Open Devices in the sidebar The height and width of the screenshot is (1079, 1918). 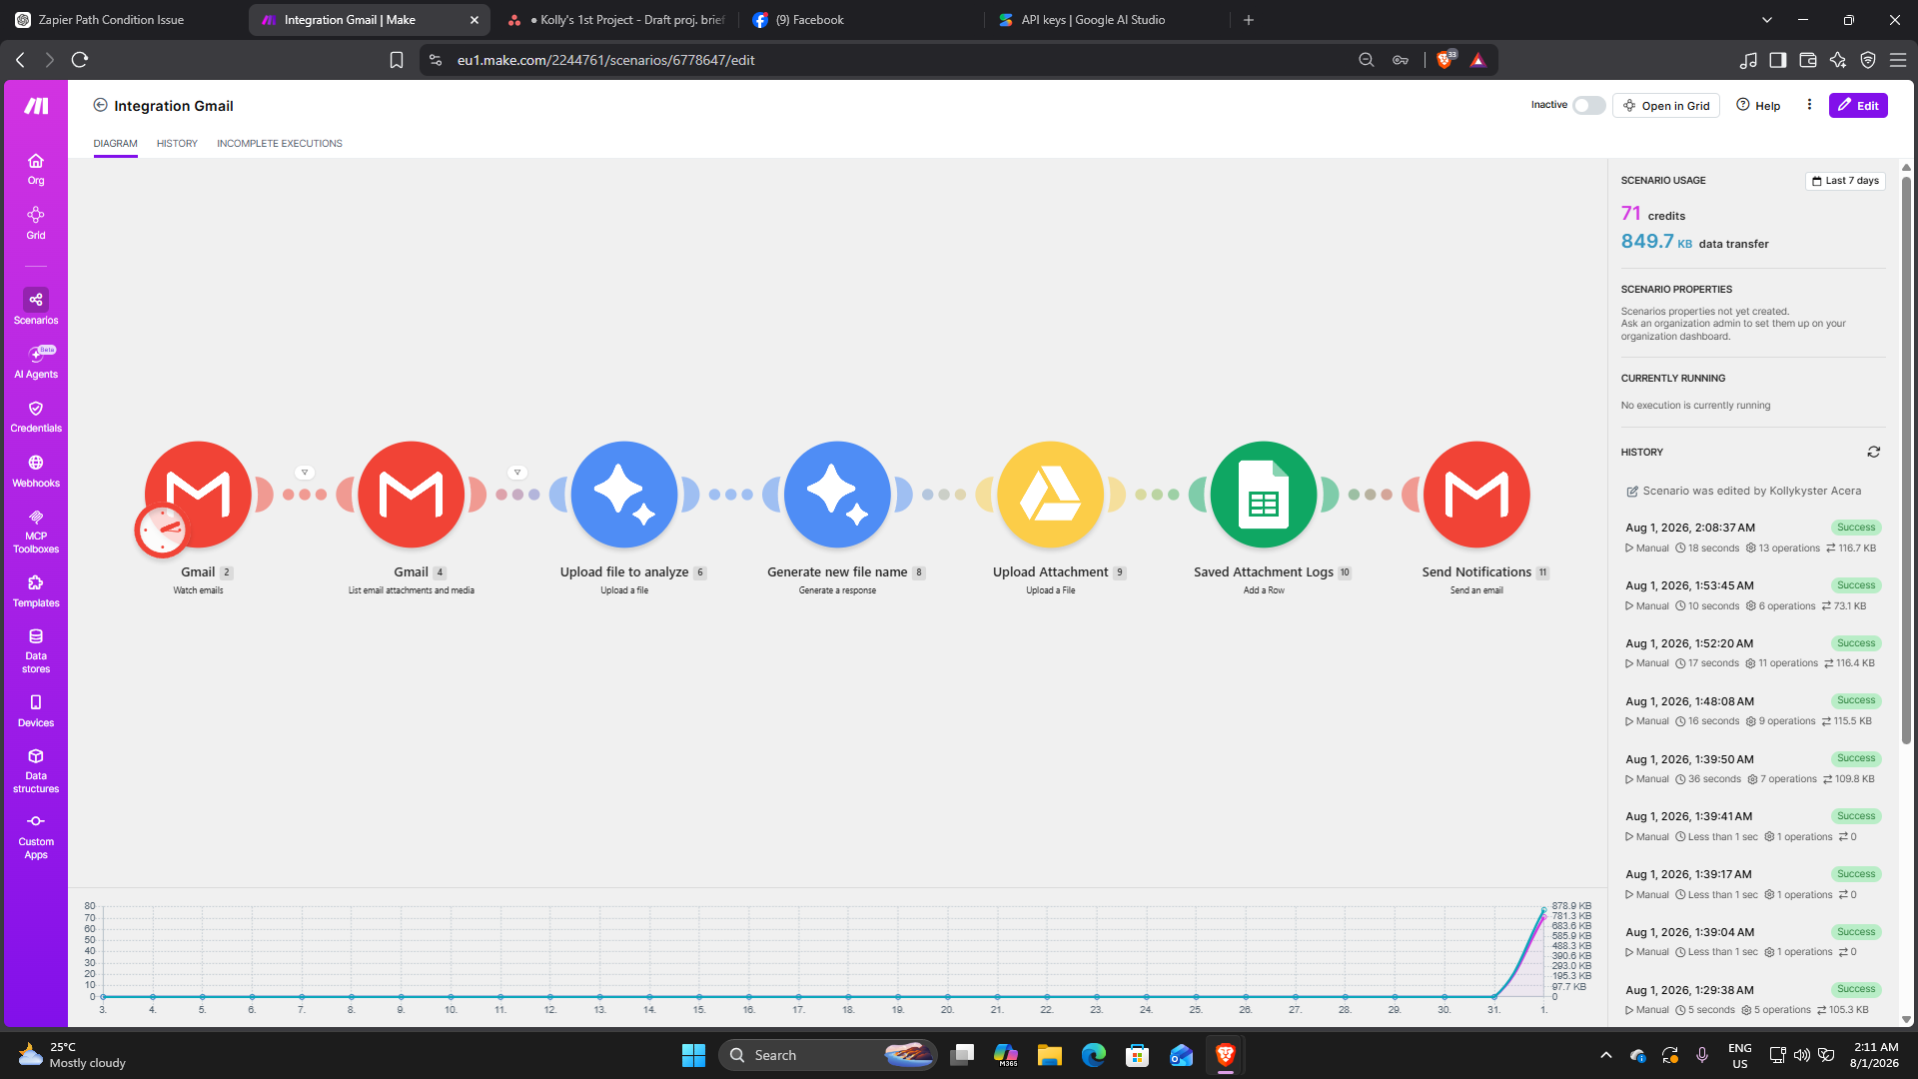[36, 710]
